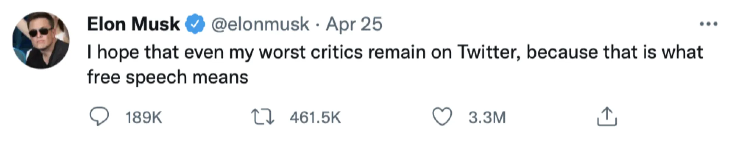Click the reply speech bubble icon

coord(99,117)
